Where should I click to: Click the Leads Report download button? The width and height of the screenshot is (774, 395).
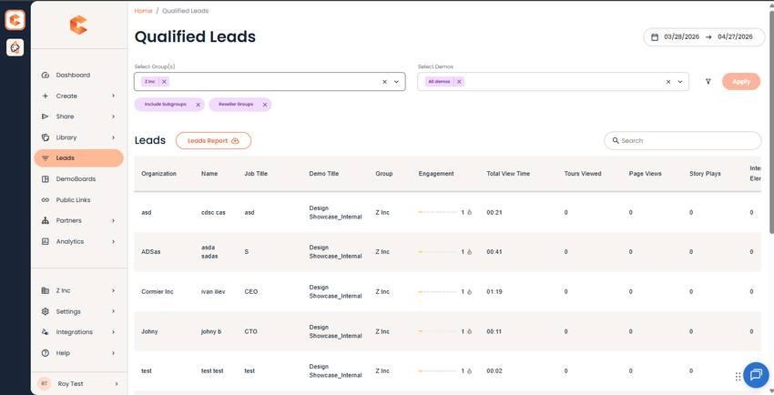213,140
